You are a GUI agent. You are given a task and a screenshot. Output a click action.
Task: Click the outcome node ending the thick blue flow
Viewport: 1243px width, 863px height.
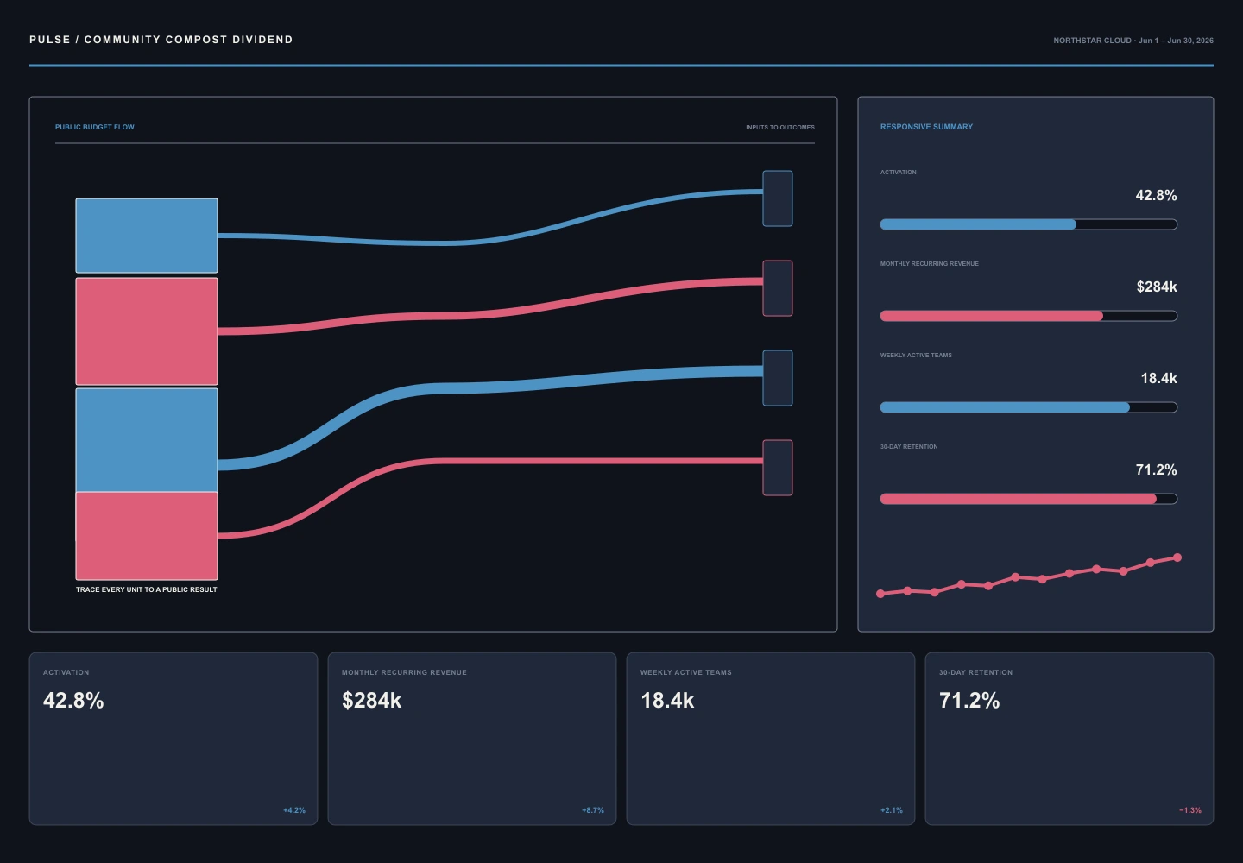[x=778, y=378]
